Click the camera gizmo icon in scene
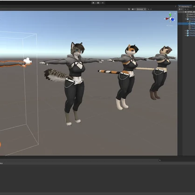Viewport: 195px width, 195px height. pos(28,61)
